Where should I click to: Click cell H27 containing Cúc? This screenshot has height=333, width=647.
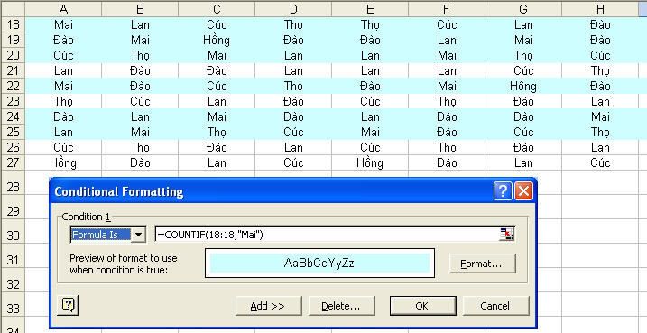tap(600, 163)
